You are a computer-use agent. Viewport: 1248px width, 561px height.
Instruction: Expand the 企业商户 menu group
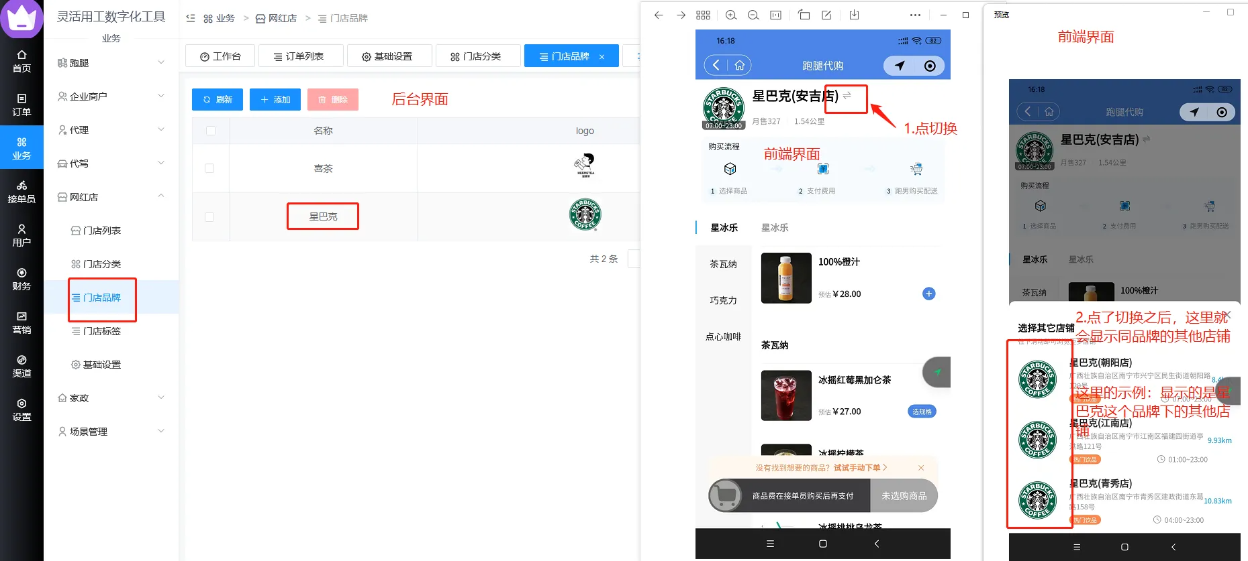pos(111,97)
